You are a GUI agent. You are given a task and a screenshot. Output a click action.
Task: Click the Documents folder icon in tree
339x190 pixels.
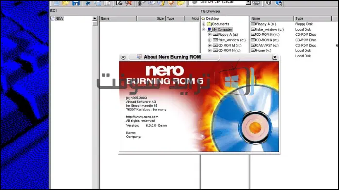(x=209, y=24)
